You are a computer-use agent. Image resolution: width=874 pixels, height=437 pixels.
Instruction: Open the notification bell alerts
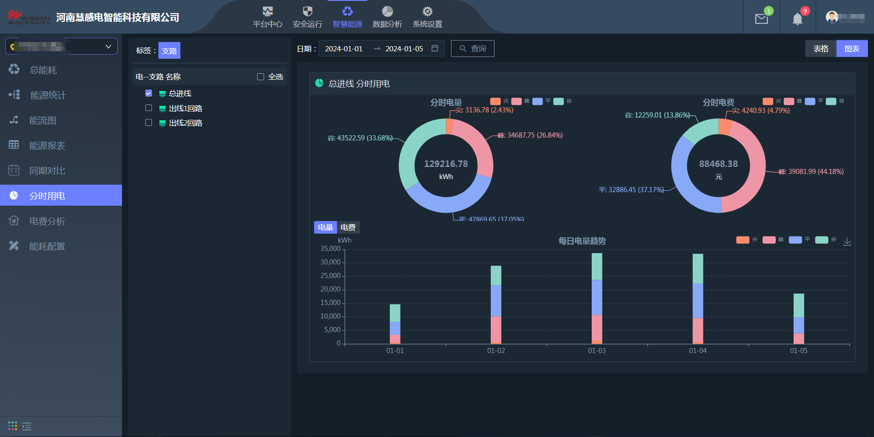pos(797,19)
